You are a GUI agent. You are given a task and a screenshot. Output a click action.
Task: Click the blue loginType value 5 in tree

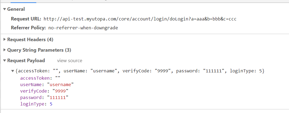point(51,104)
